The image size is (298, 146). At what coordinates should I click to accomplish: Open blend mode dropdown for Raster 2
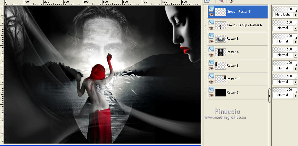click(295, 82)
